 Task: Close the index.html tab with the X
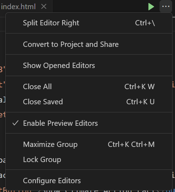44,6
